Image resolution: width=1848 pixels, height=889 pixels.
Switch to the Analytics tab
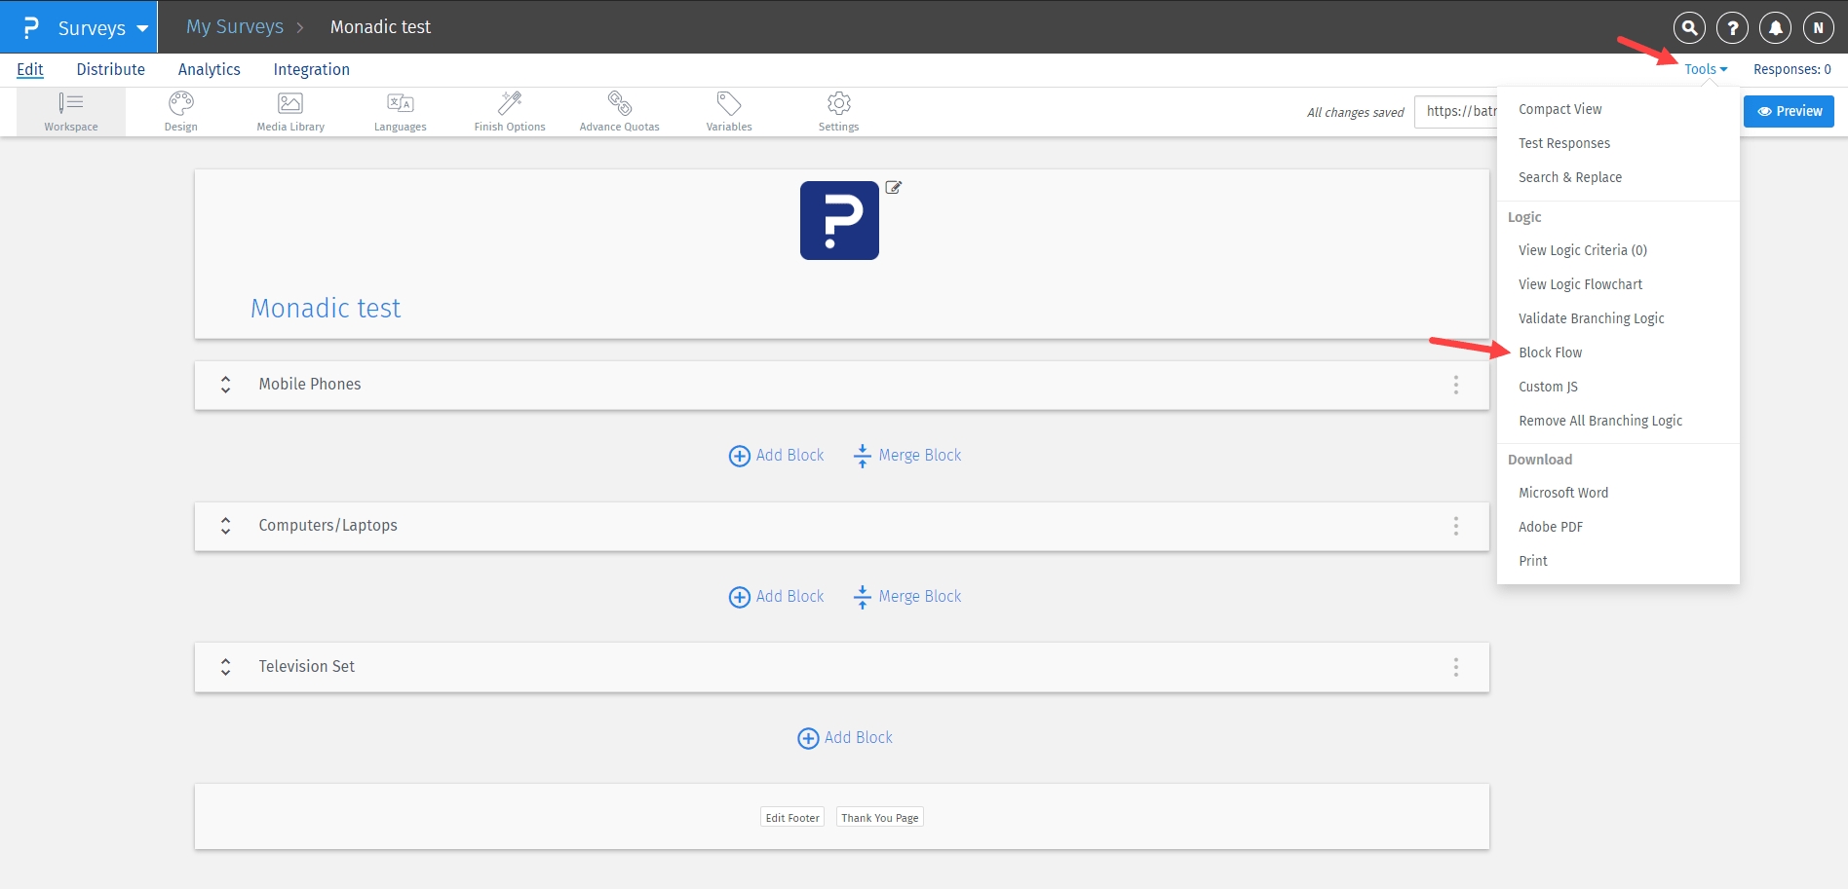point(209,69)
